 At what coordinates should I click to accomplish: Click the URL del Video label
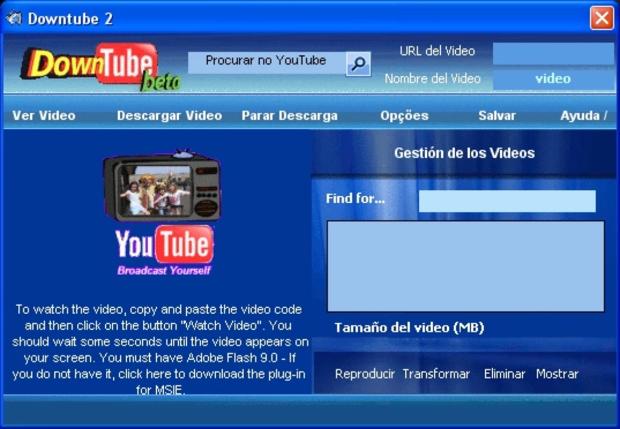click(x=437, y=51)
